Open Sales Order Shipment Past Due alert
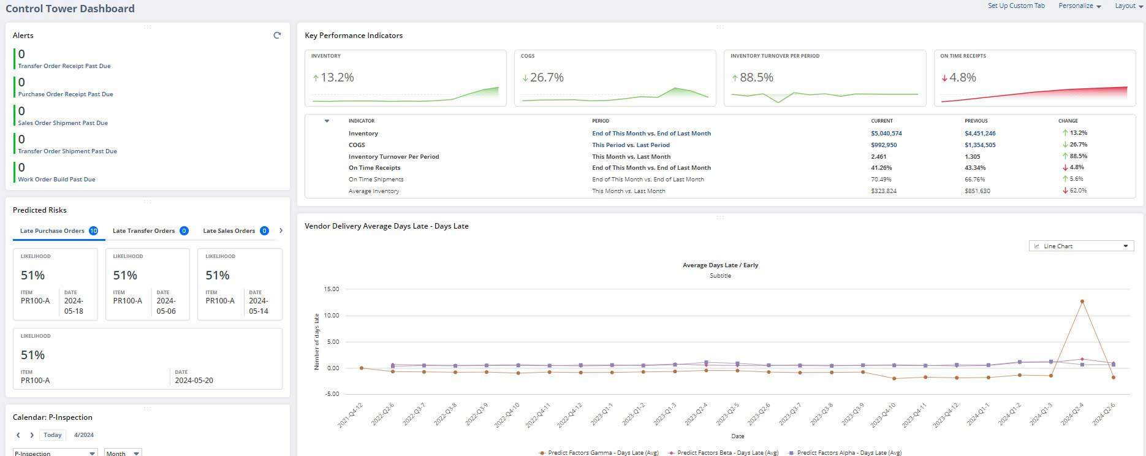Viewport: 1146px width, 456px height. point(63,123)
